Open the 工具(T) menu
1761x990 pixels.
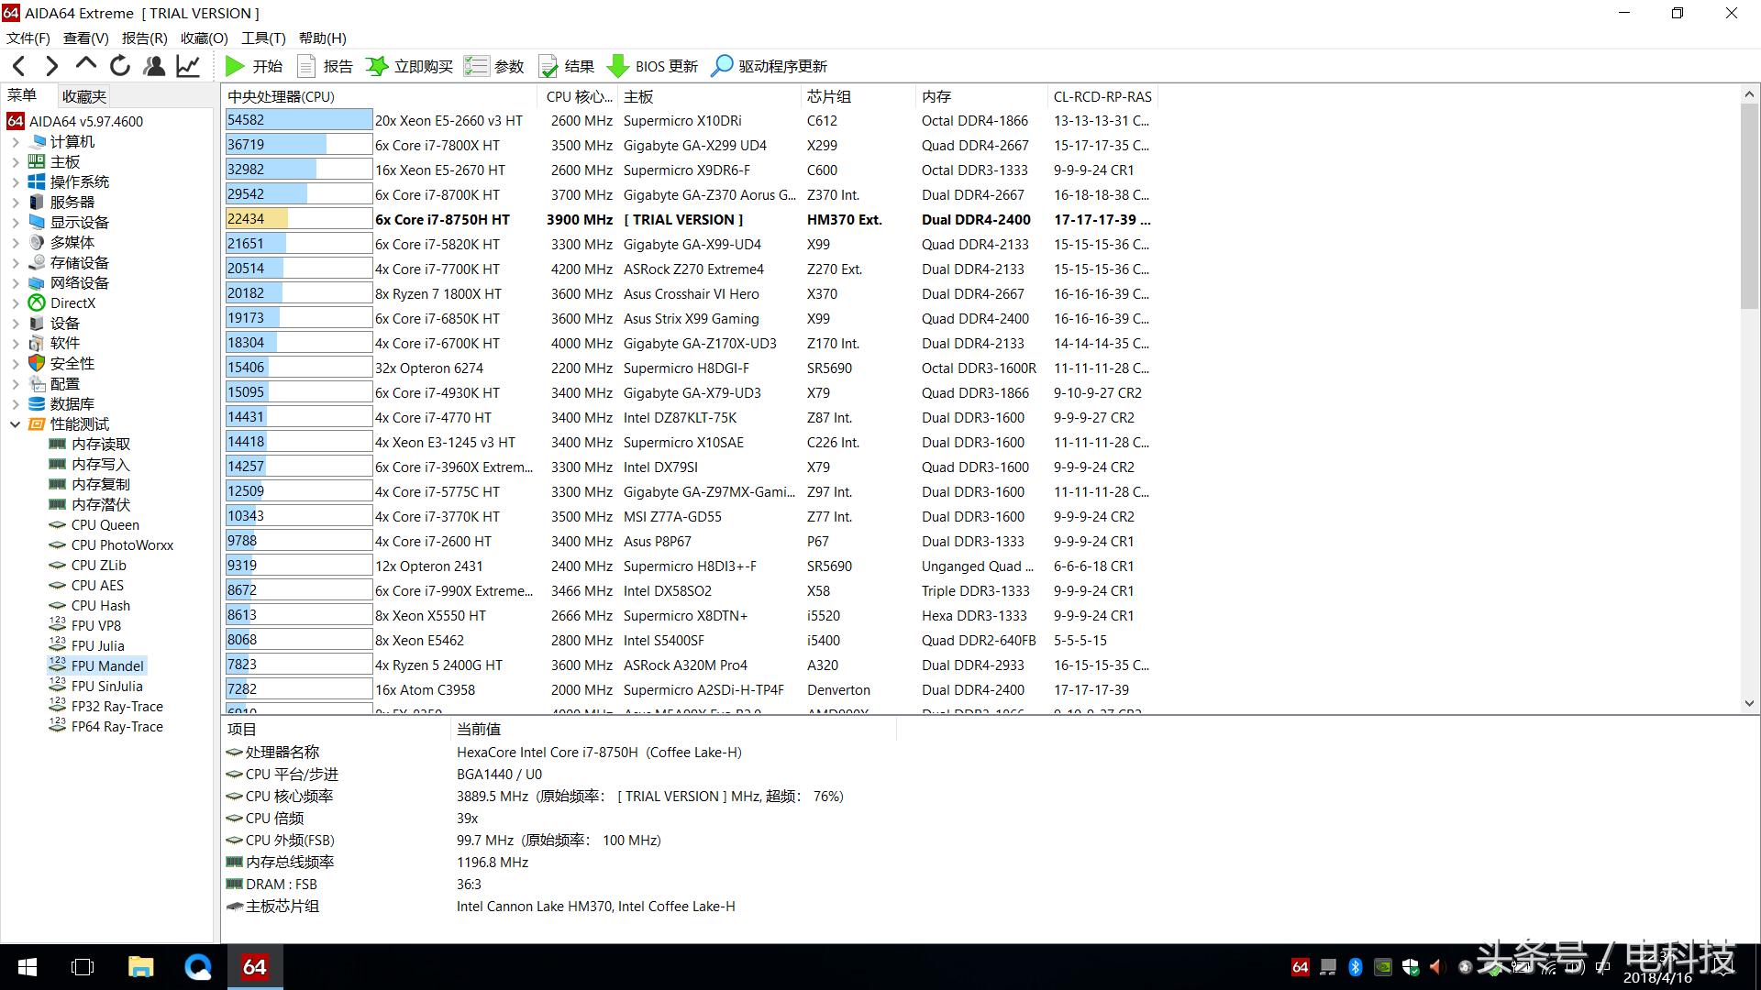click(263, 38)
